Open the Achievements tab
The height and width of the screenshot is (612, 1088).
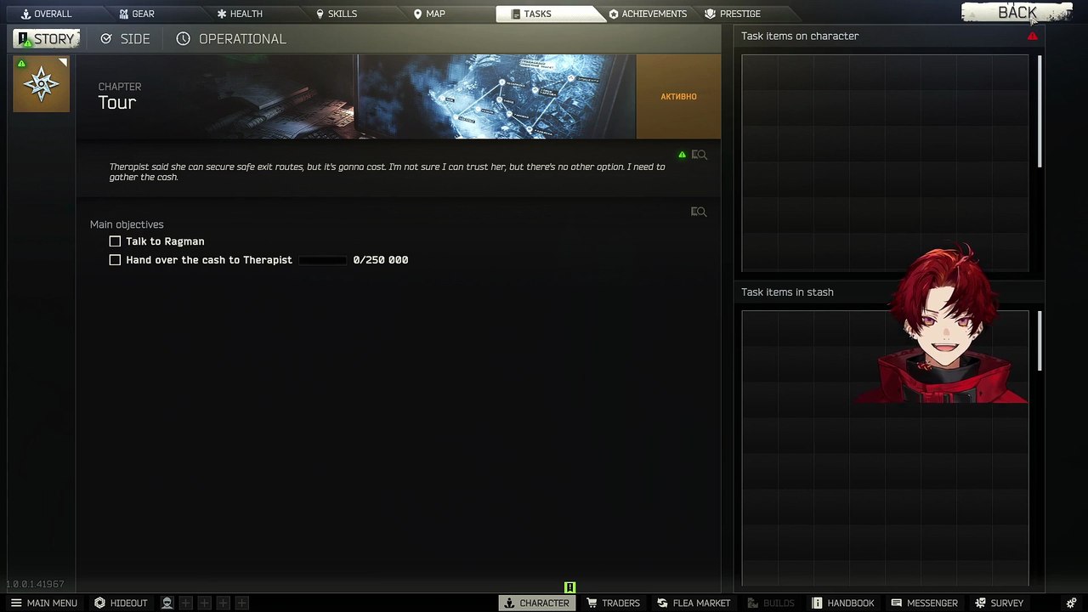648,14
